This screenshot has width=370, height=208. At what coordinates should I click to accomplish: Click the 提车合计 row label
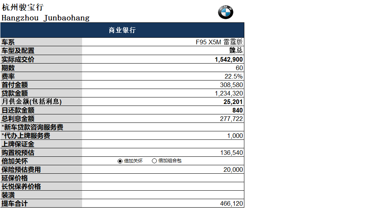pos(15,203)
